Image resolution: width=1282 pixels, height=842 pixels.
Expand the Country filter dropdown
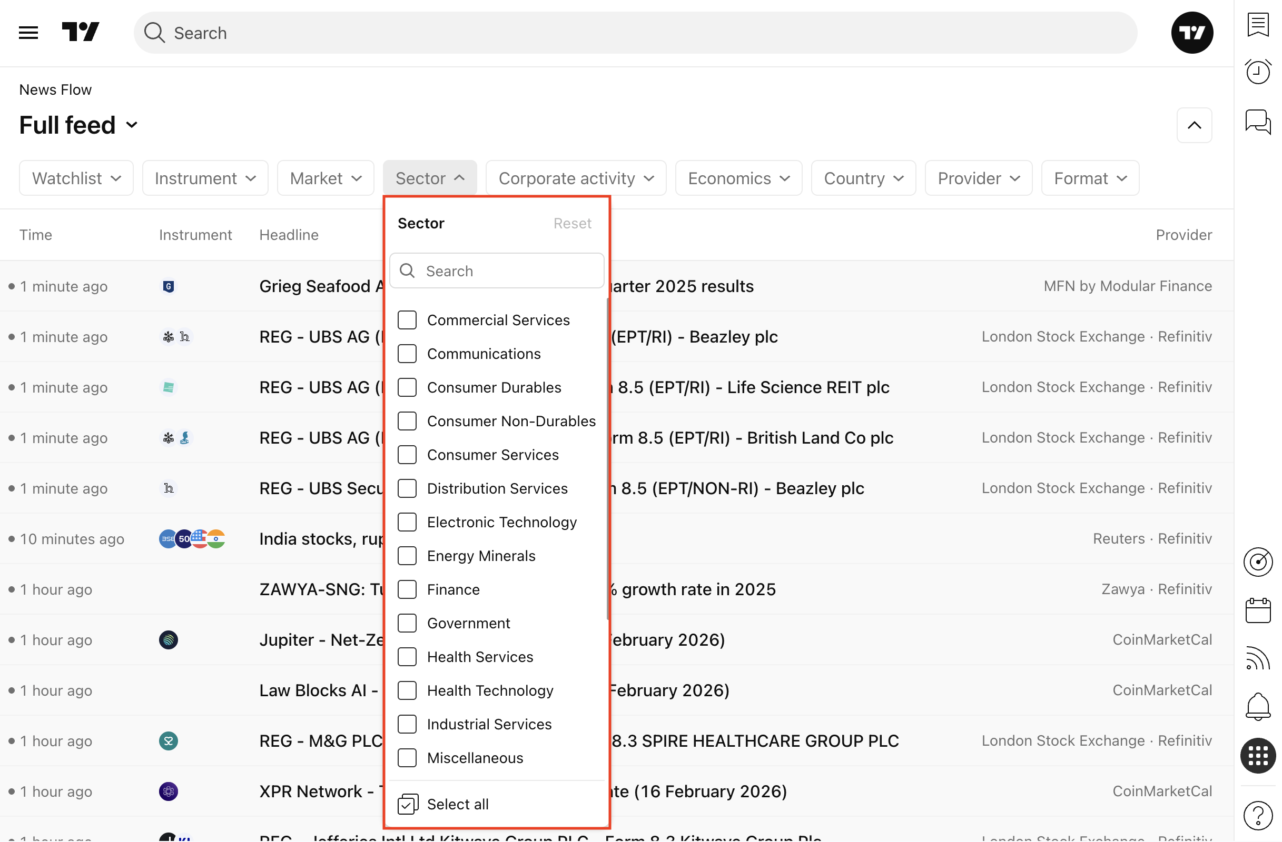click(863, 178)
